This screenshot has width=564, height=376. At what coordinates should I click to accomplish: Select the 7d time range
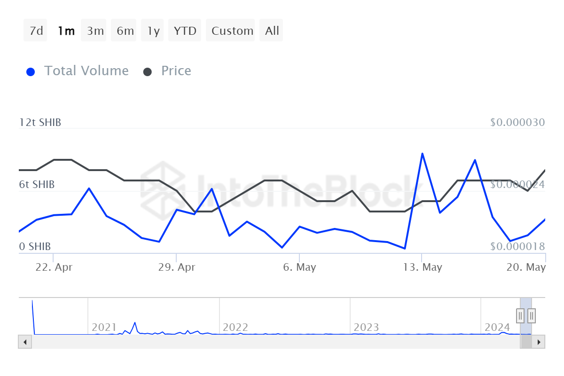coord(36,31)
